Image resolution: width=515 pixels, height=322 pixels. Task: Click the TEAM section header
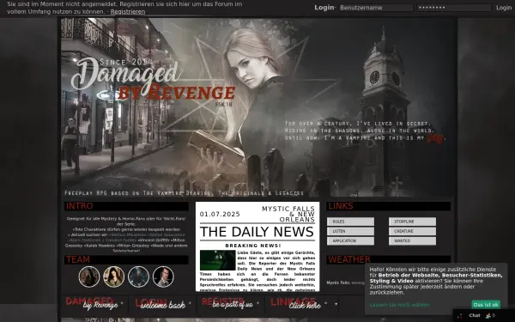[x=126, y=259]
